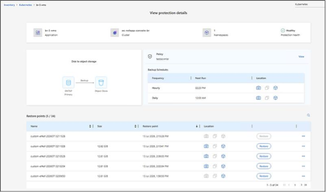Viewport: 326px width, 192px height.
Task: Click the Daily schedule replication copy icon
Action: pyautogui.click(x=267, y=98)
